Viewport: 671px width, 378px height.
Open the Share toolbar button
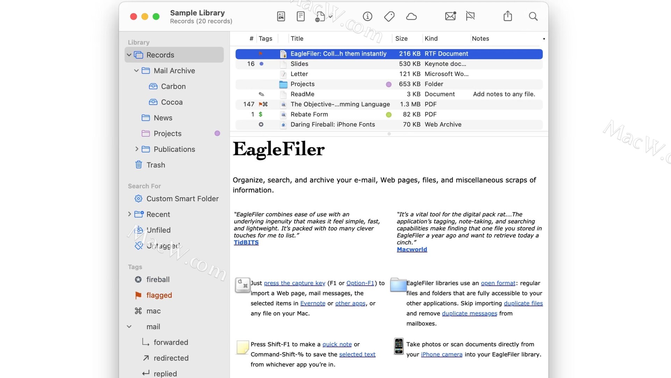507,16
